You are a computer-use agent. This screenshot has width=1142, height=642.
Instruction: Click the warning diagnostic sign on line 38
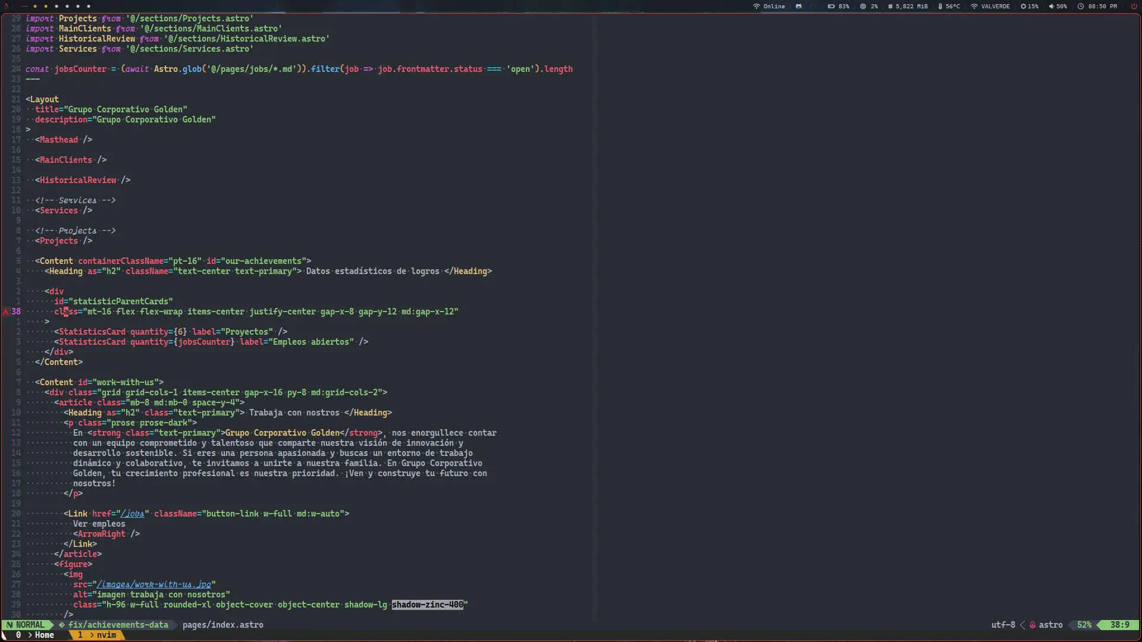tap(6, 311)
